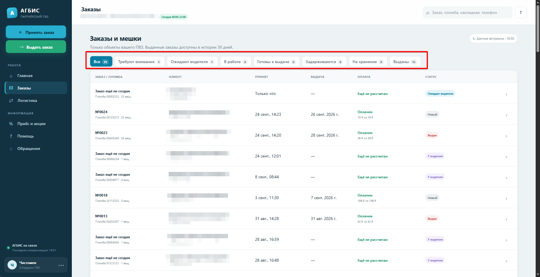
Task: Open the На хранение tab
Action: coord(368,62)
